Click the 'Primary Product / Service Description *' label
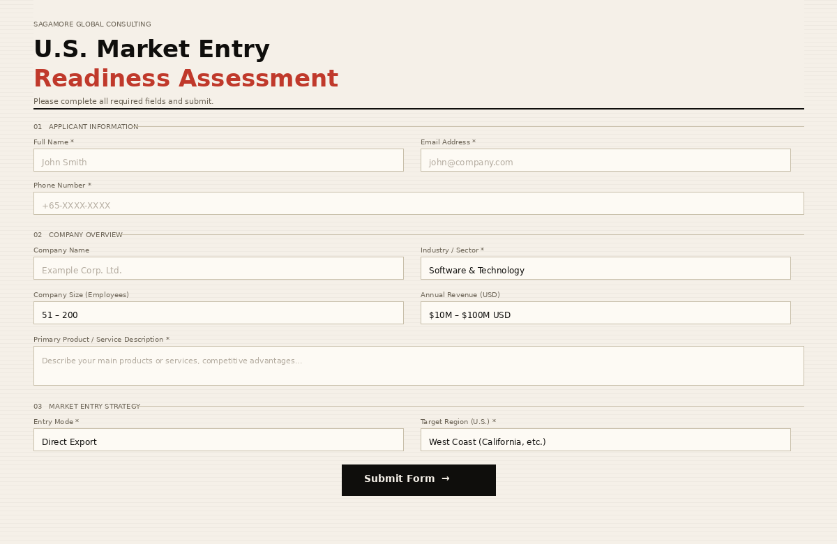Image resolution: width=837 pixels, height=544 pixels. coord(101,340)
